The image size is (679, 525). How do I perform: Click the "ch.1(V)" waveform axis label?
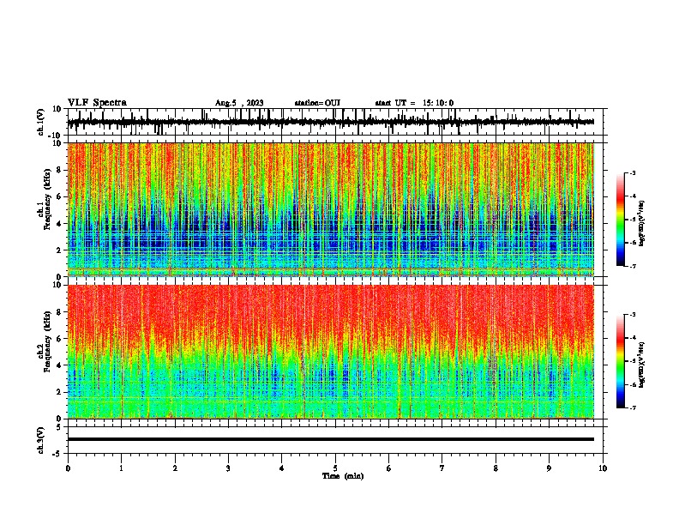point(41,122)
